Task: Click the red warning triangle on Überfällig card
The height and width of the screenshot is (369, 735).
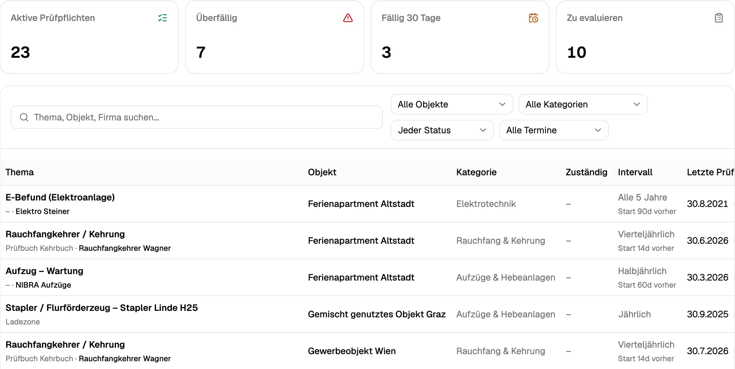Action: coord(348,18)
